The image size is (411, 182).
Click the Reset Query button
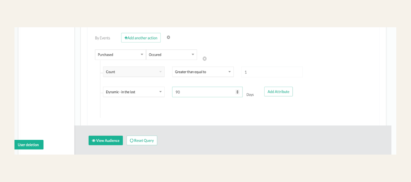[142, 140]
